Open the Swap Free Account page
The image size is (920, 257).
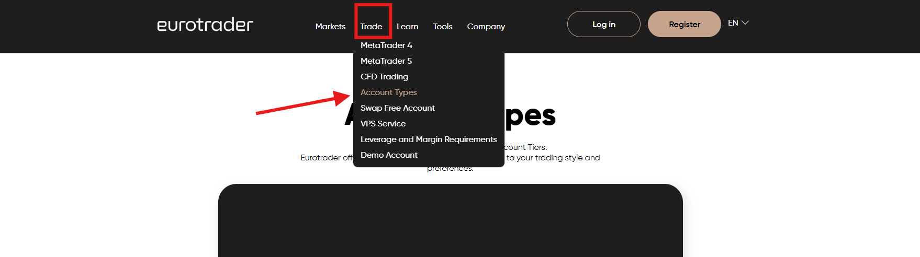pos(397,108)
